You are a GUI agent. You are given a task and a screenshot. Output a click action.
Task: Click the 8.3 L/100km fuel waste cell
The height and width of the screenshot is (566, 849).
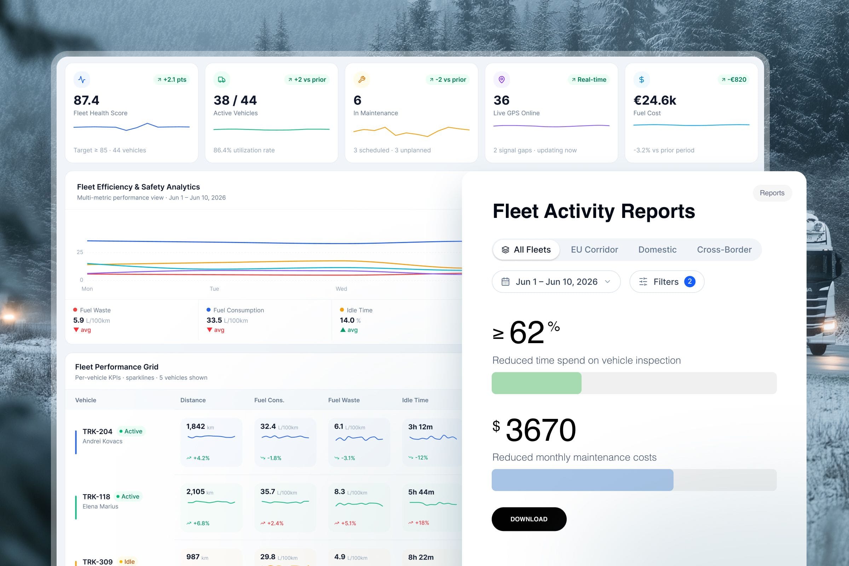point(359,508)
